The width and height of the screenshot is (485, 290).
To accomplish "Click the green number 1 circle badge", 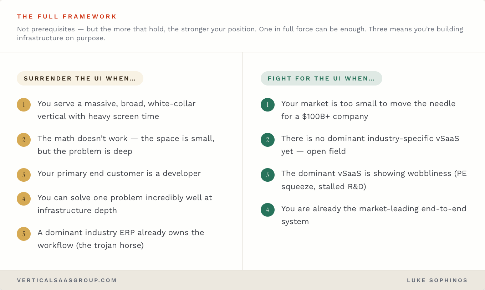I will (x=267, y=105).
